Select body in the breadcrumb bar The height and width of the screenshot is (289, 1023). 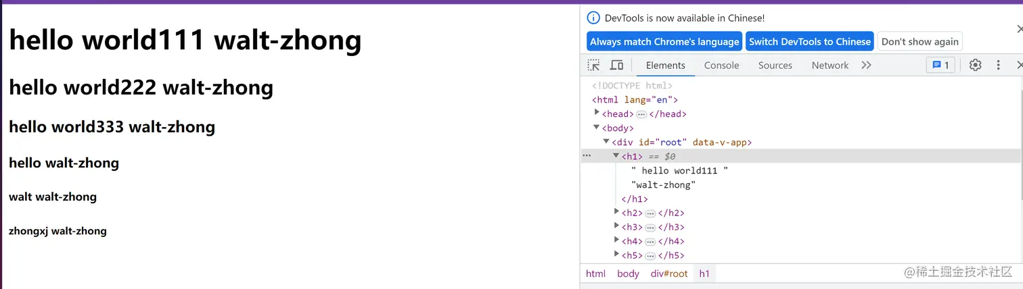[x=628, y=273]
